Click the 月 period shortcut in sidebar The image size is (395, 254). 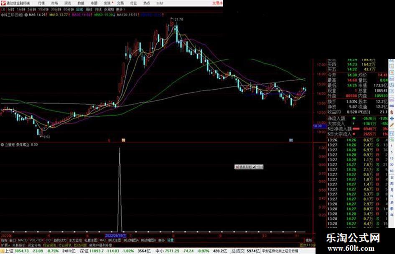[x=392, y=190]
